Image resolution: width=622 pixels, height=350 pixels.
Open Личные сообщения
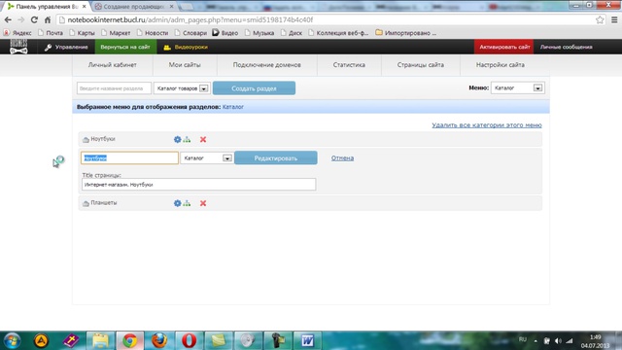click(566, 47)
